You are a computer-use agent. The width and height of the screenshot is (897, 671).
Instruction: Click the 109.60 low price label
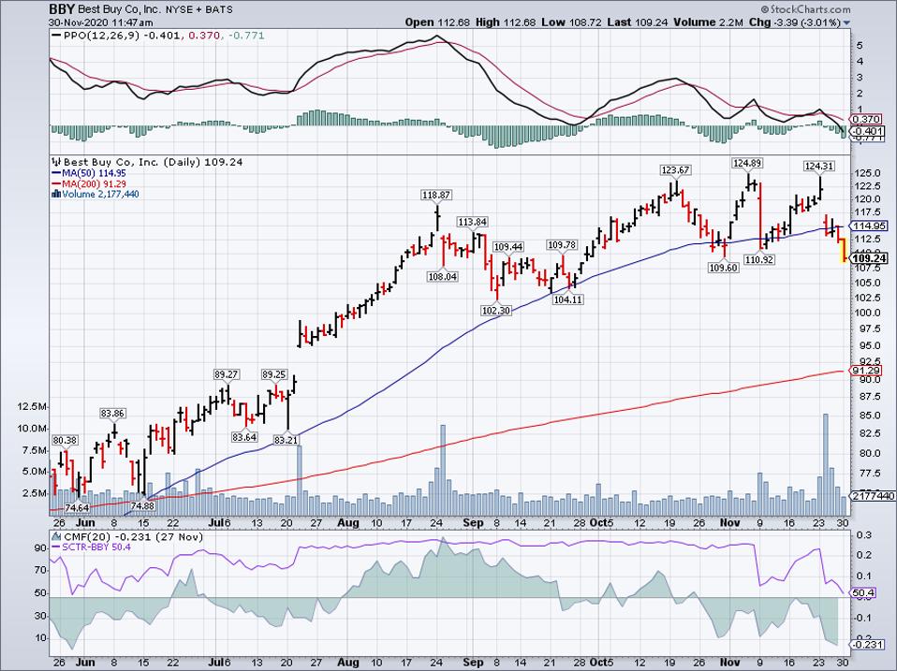[x=724, y=267]
